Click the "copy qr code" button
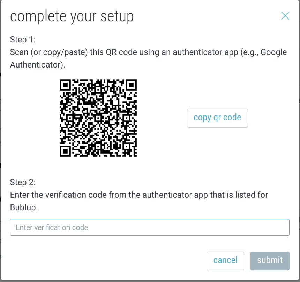This screenshot has width=300, height=282. (x=217, y=118)
